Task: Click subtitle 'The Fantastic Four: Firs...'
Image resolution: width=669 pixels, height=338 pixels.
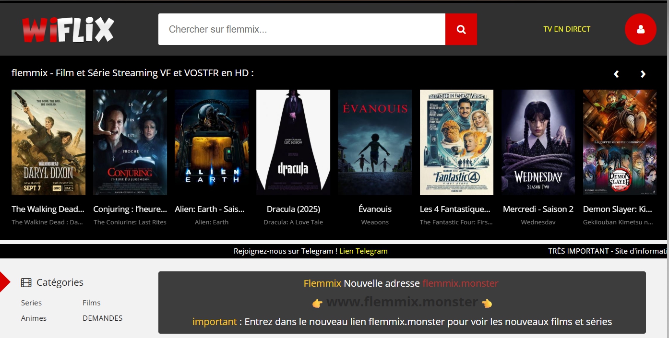Action: tap(456, 222)
